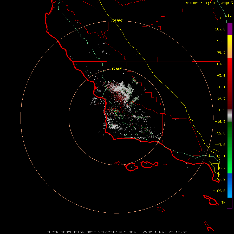234x234 pixels.
Task: Click the -0.9 scale value
Action: point(221,110)
